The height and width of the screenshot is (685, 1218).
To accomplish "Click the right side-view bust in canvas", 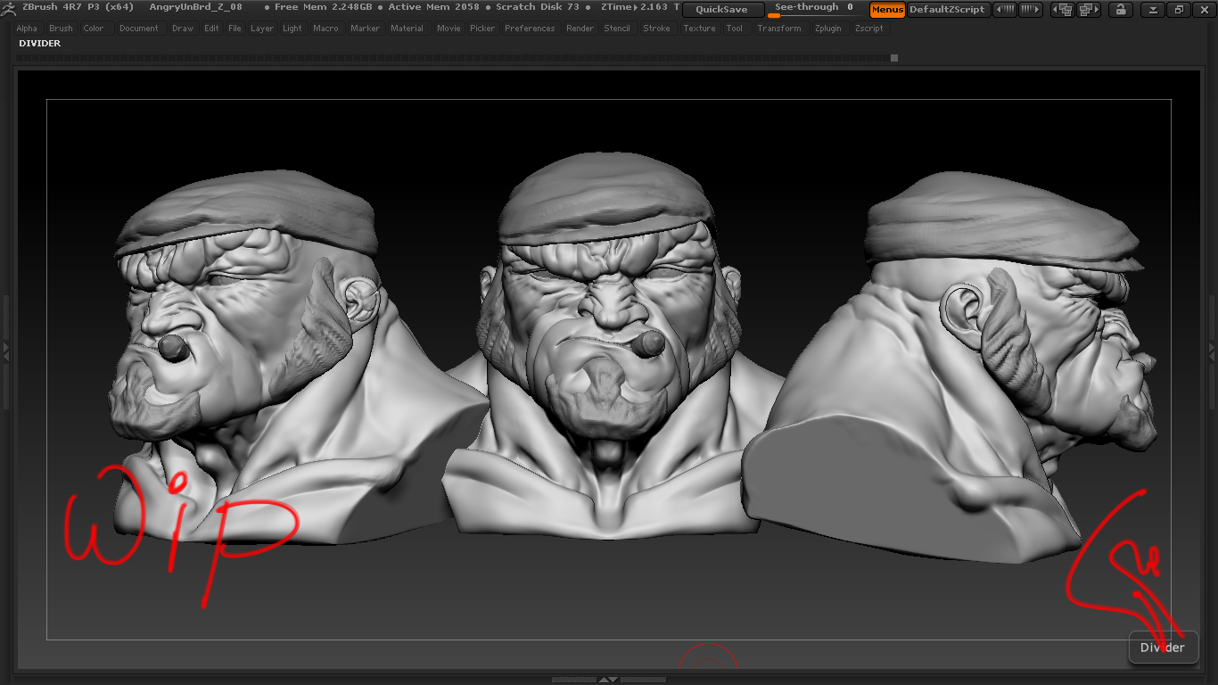I will click(950, 366).
